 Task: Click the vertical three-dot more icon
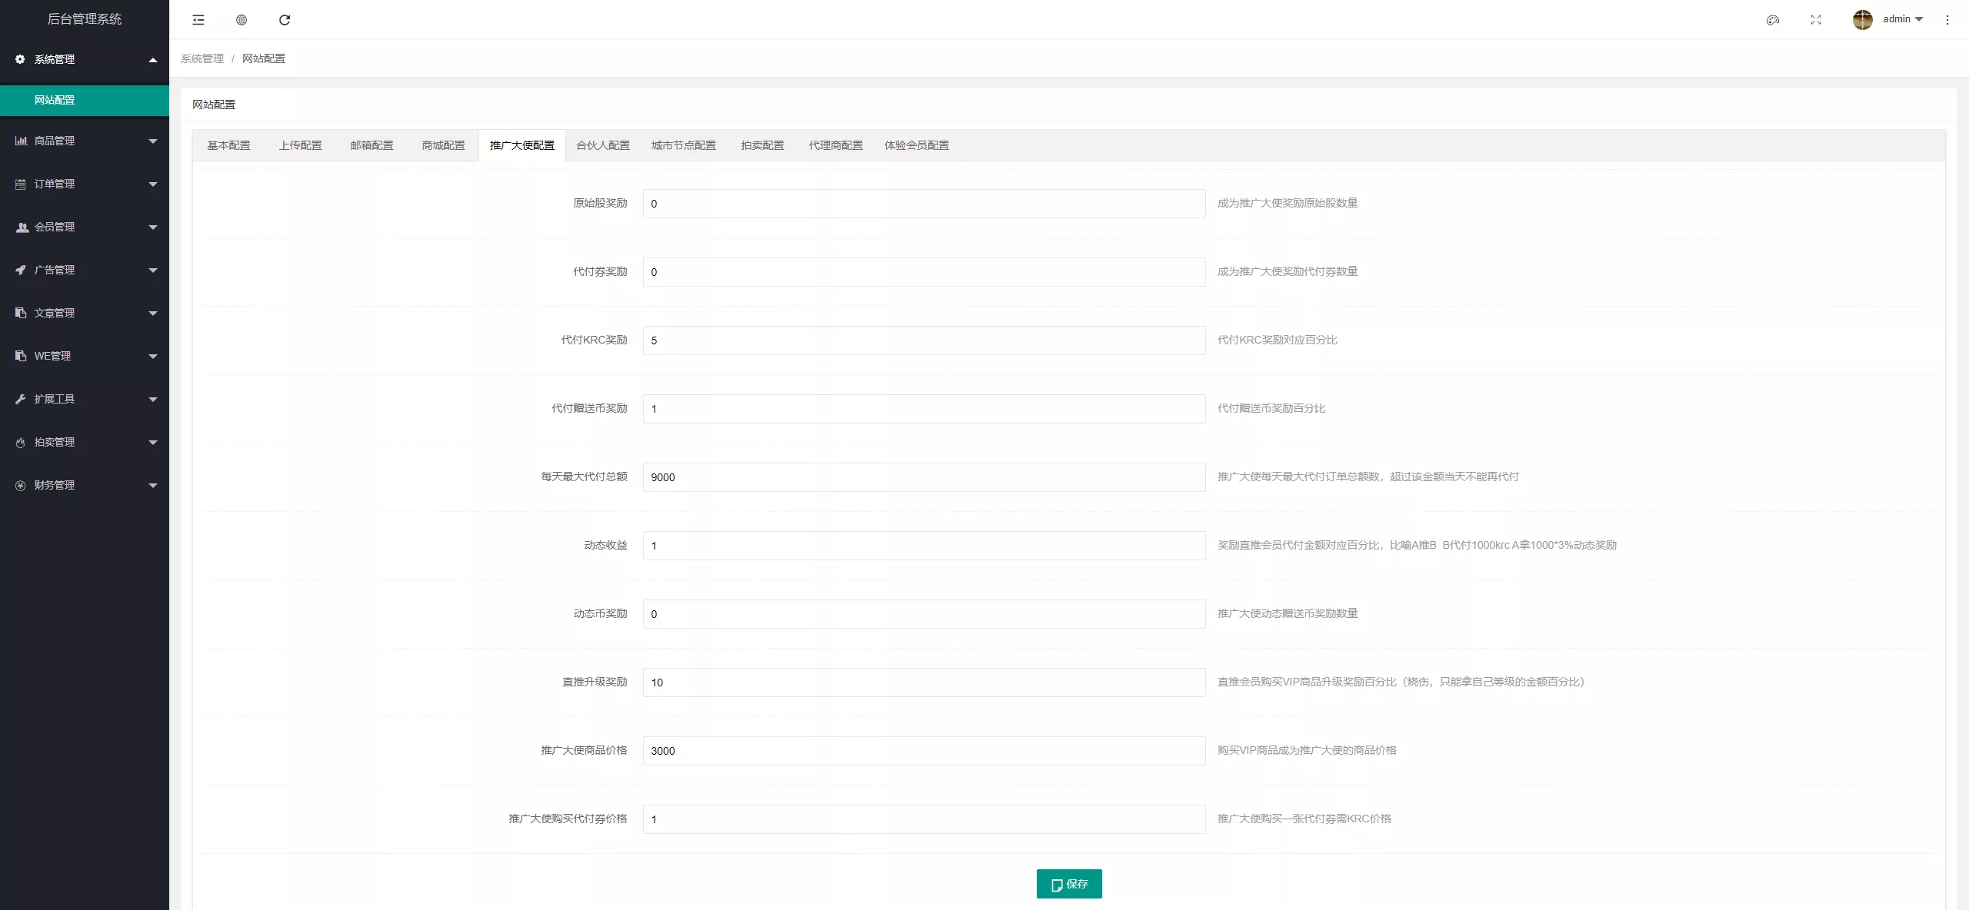(1947, 20)
